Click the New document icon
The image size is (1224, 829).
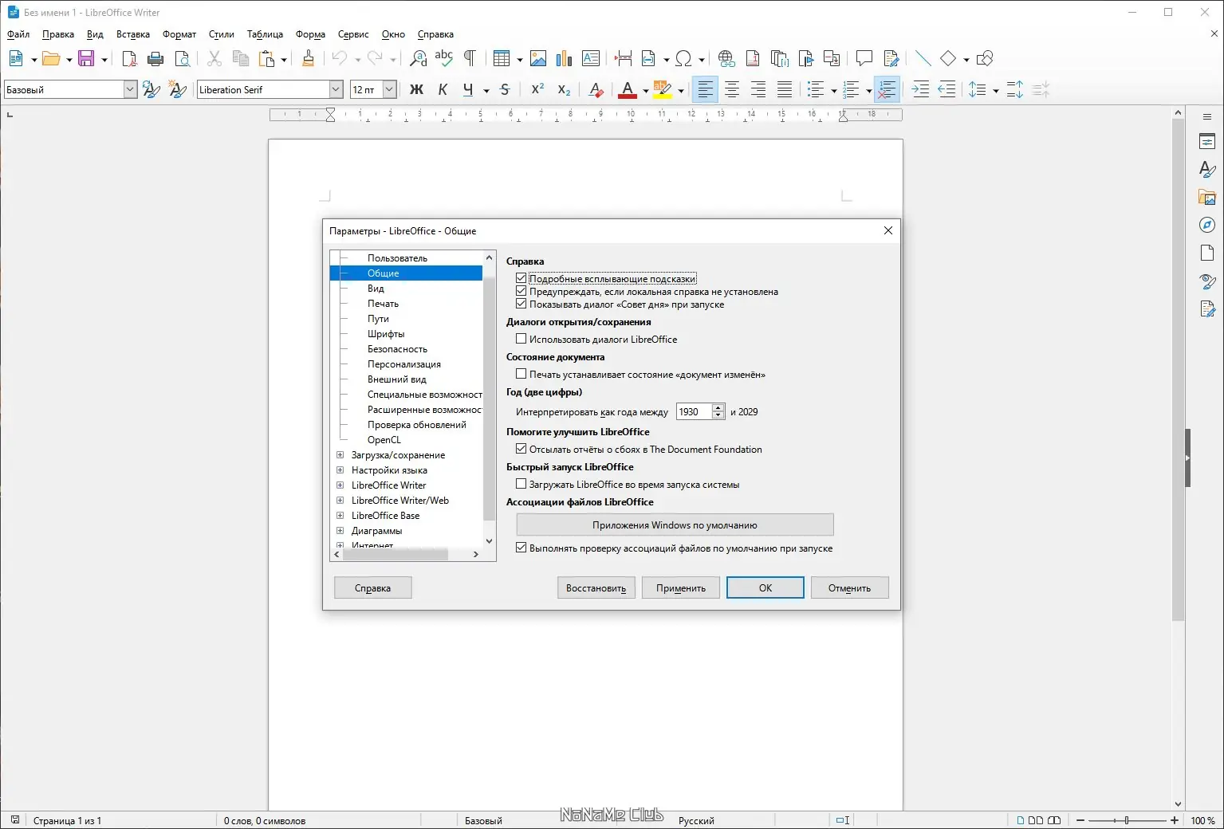coord(16,58)
